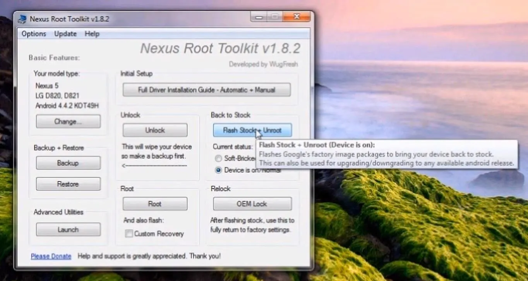This screenshot has height=281, width=528.
Task: Close the Nexus Root Toolkit window
Action: click(x=296, y=17)
